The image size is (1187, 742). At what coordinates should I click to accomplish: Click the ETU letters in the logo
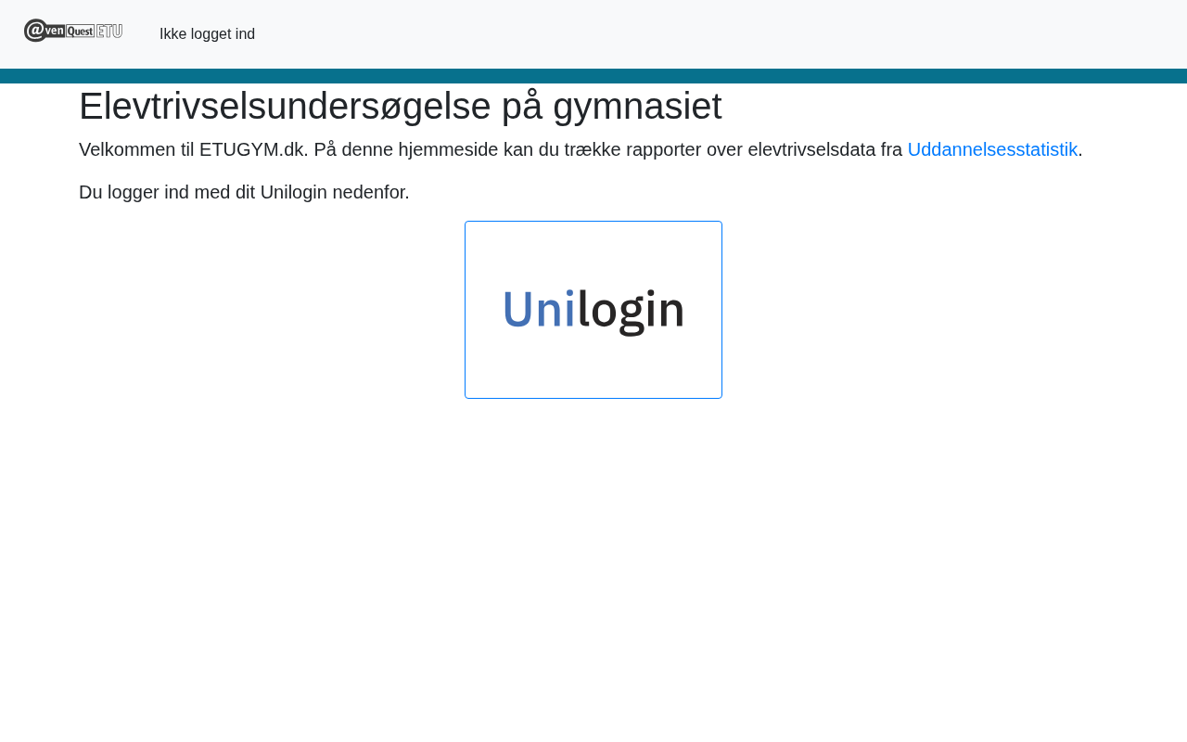point(109,31)
